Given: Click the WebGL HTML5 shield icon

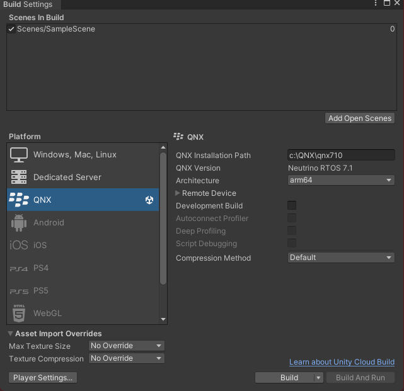Looking at the screenshot, I should click(x=19, y=314).
